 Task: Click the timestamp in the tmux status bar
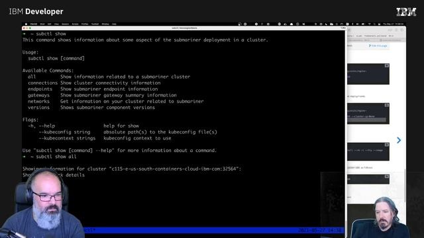tap(320, 230)
